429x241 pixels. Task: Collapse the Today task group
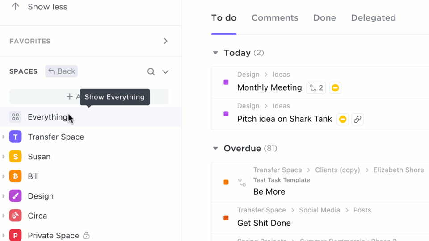215,53
